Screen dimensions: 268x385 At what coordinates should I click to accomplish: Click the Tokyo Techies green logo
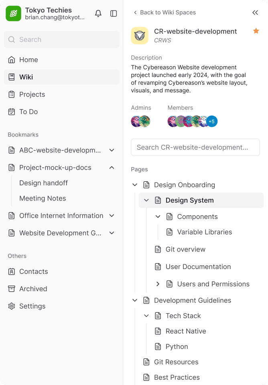click(x=14, y=13)
